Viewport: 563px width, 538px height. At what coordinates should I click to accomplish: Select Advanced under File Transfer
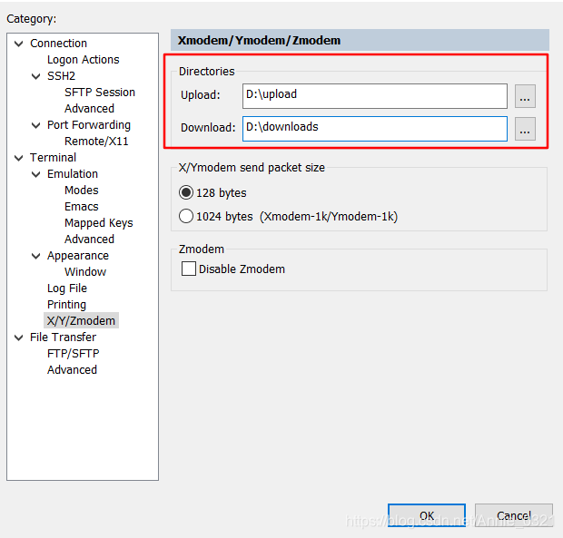(x=72, y=370)
